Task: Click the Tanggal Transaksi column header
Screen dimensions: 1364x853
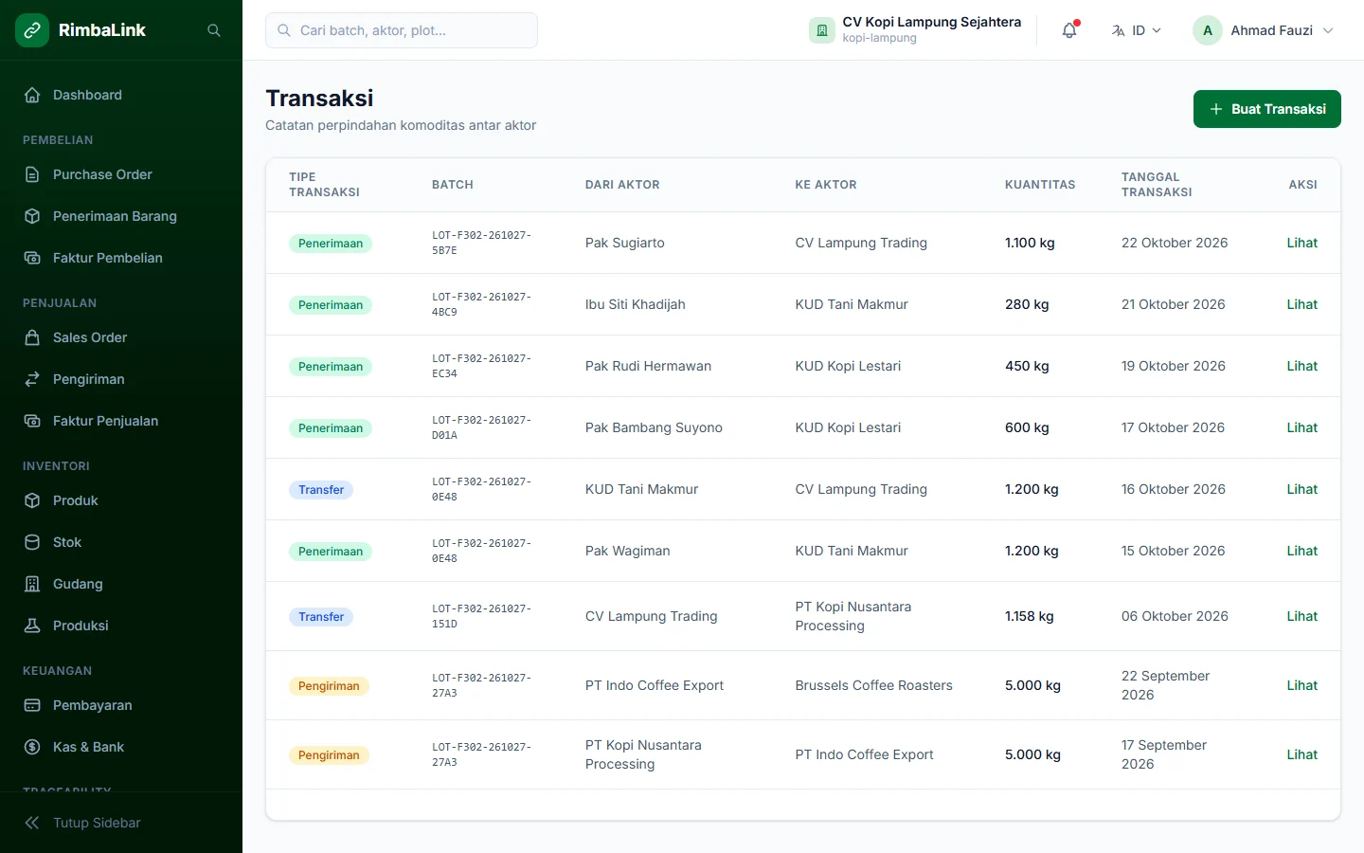Action: (1157, 185)
